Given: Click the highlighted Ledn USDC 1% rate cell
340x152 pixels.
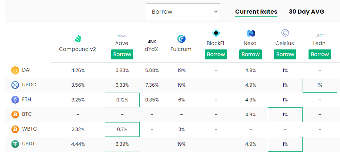Looking at the screenshot, I should pyautogui.click(x=320, y=85).
